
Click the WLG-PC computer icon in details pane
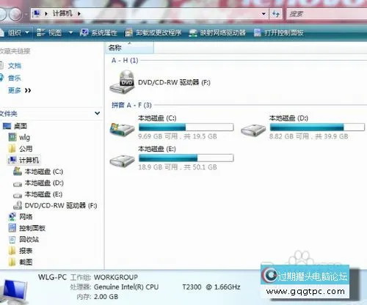14,291
